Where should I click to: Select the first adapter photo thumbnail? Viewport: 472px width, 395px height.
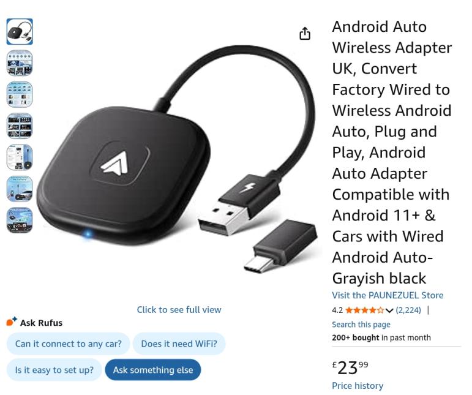pyautogui.click(x=20, y=32)
